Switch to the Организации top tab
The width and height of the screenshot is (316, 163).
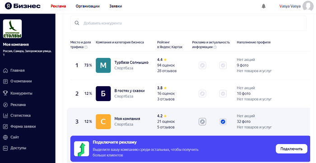point(88,6)
